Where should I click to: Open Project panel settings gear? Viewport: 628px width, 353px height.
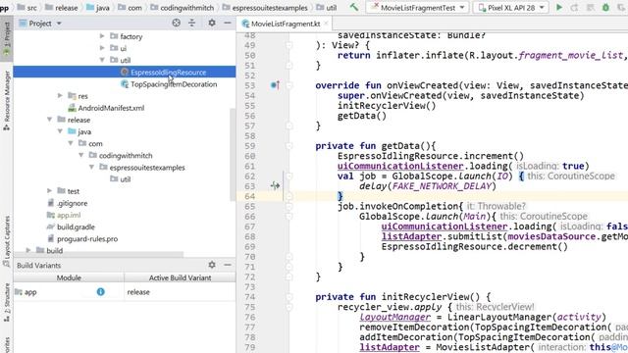212,24
